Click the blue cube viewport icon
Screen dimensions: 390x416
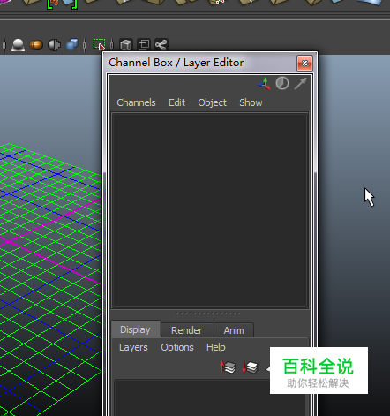(x=72, y=45)
